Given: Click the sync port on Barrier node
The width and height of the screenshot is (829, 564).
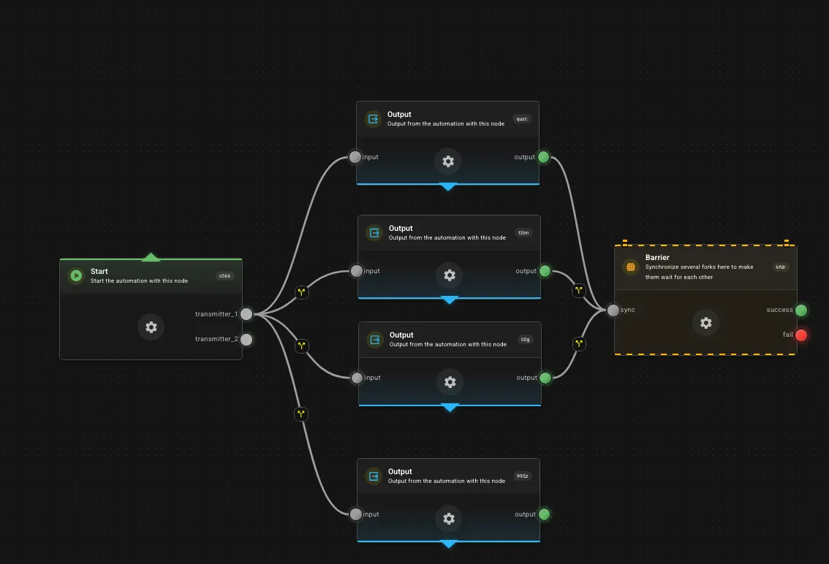Looking at the screenshot, I should coord(613,310).
